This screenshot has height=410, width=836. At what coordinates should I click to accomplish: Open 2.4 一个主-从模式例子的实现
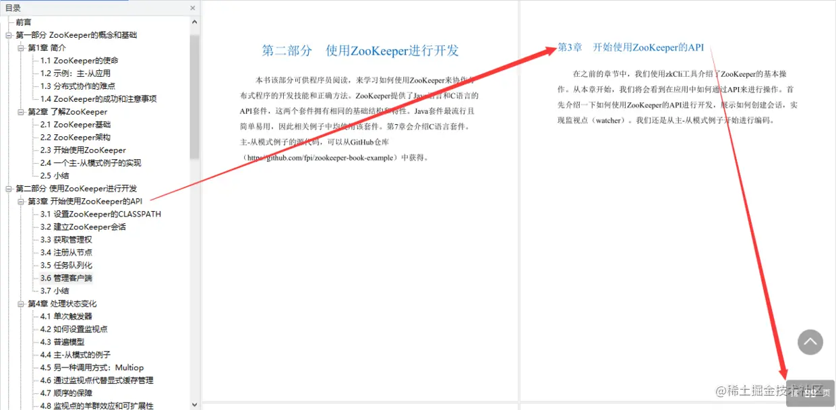90,163
